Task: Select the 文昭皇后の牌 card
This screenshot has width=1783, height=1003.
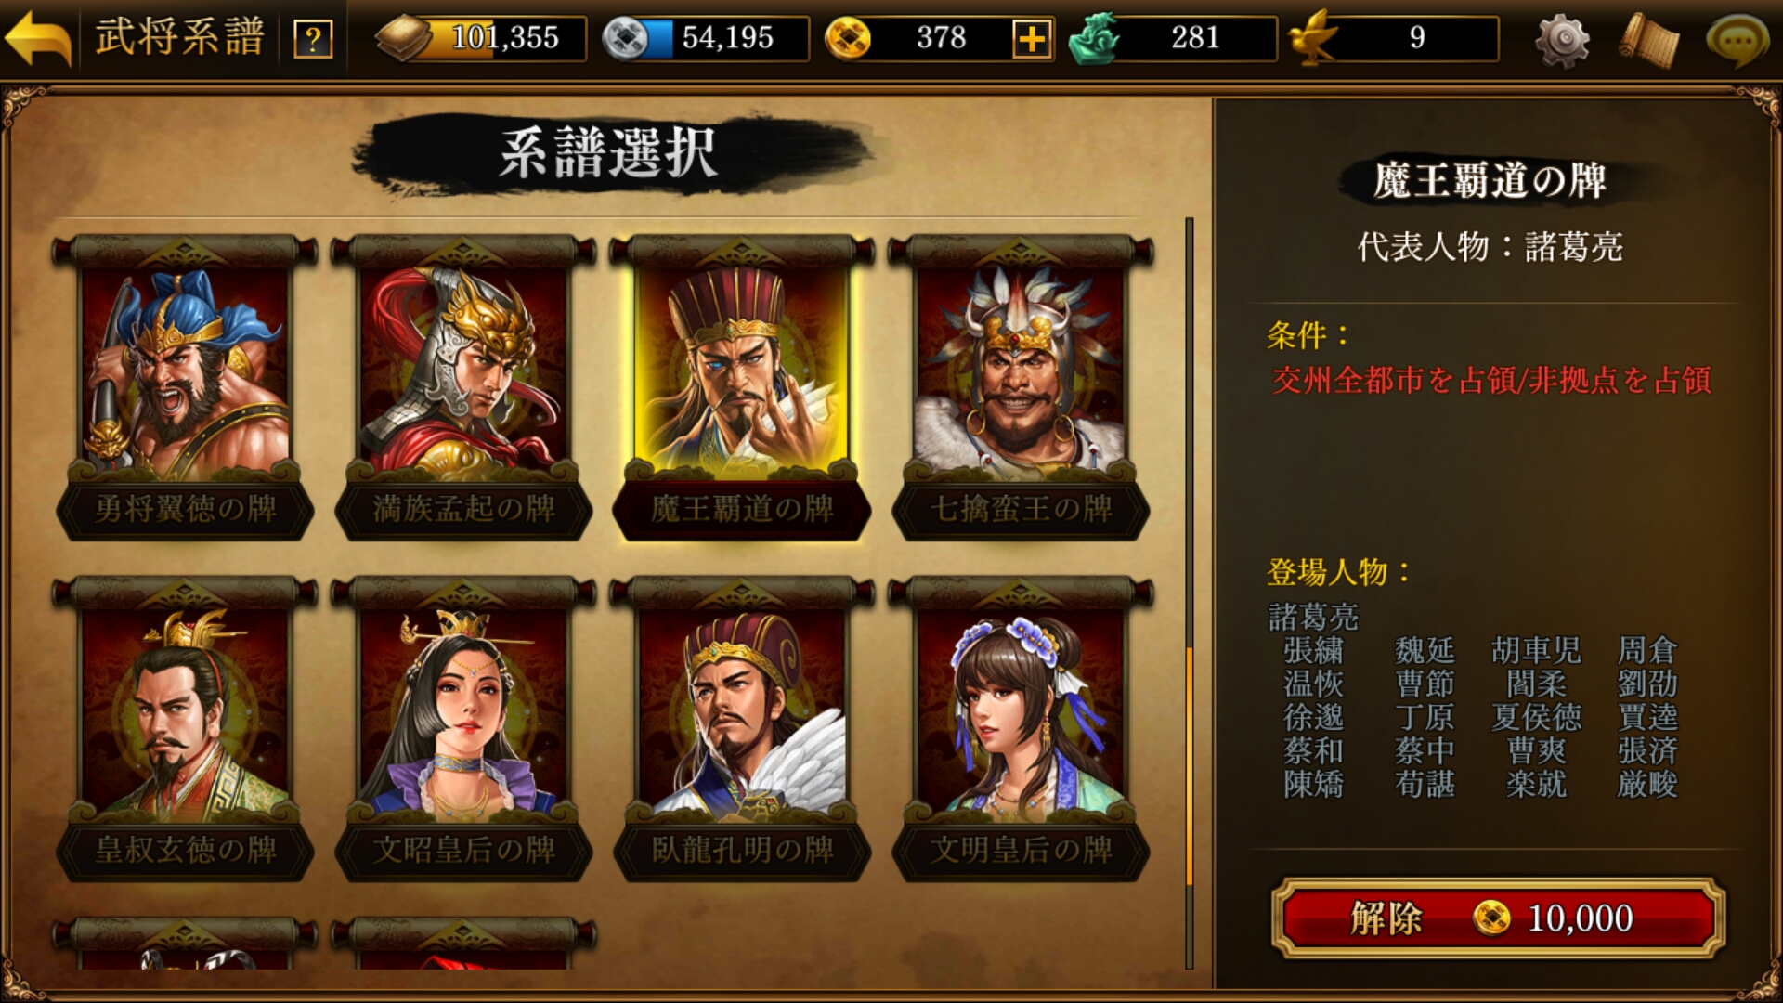Action: coord(463,729)
